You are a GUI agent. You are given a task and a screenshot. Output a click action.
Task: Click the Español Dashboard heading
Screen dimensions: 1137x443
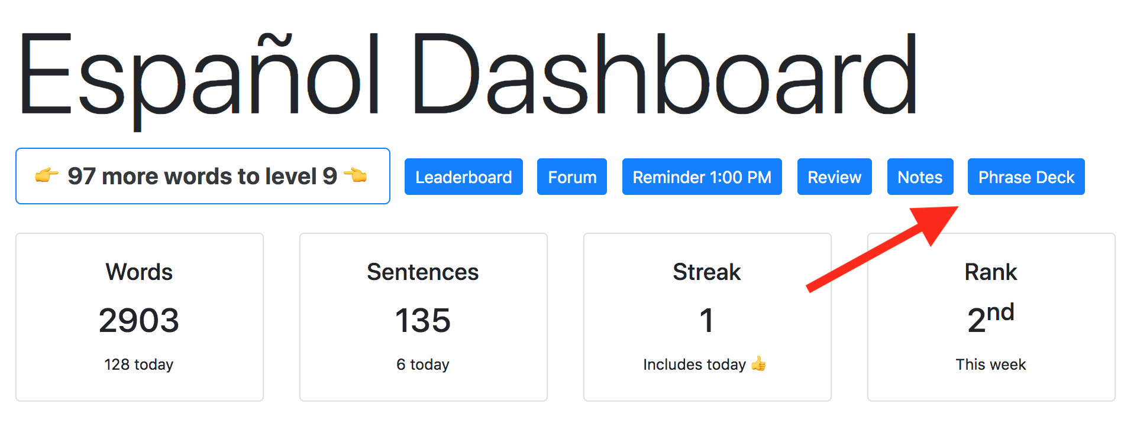pos(469,76)
